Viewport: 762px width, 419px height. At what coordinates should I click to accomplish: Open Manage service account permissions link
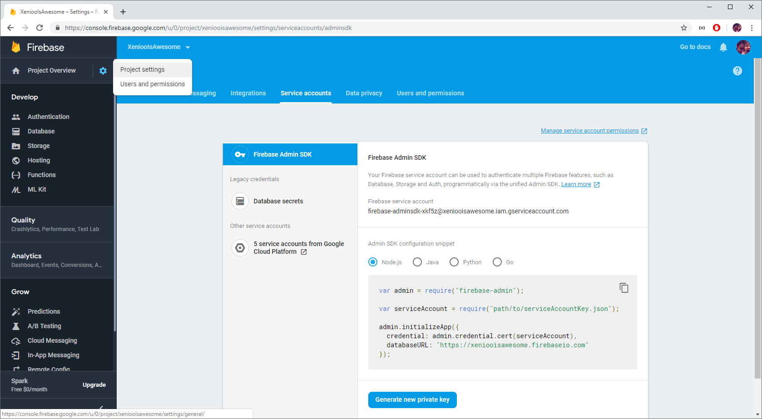coord(594,131)
